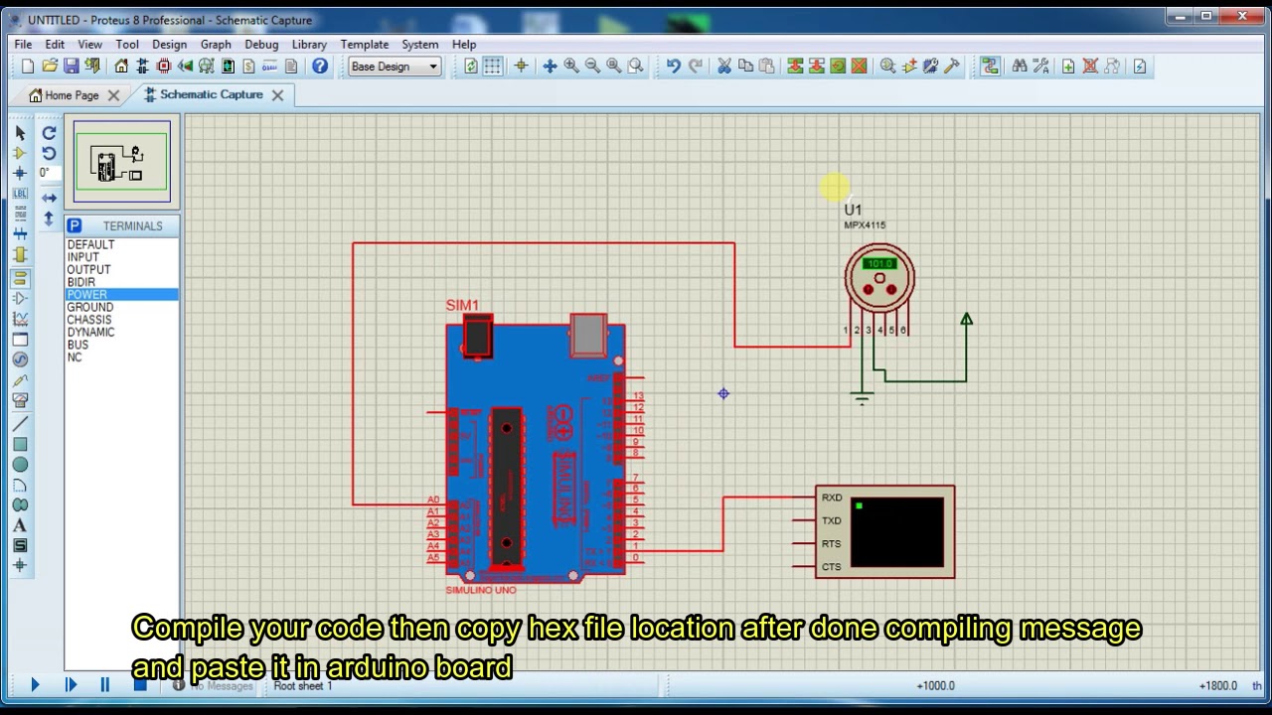This screenshot has width=1272, height=715.
Task: Click the block rotate green icon
Action: tap(838, 66)
